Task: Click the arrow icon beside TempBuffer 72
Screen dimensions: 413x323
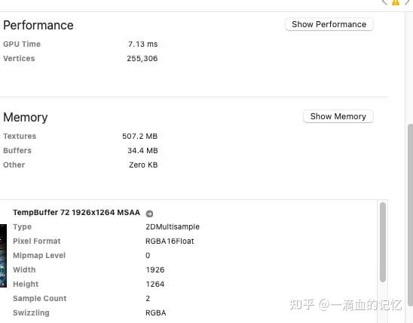Action: coord(149,214)
